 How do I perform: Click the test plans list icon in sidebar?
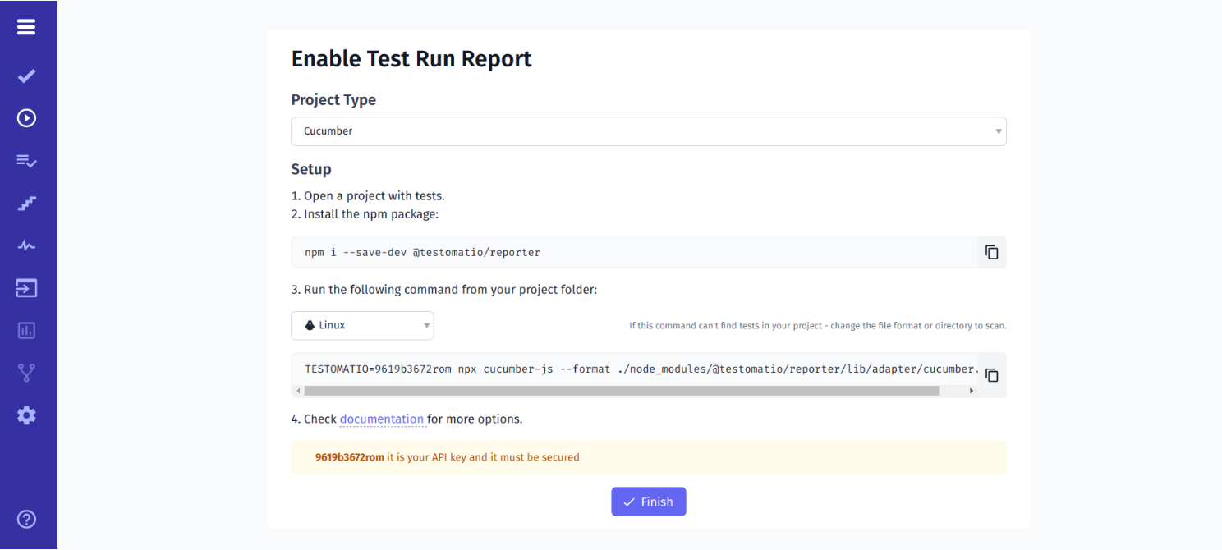[x=26, y=161]
